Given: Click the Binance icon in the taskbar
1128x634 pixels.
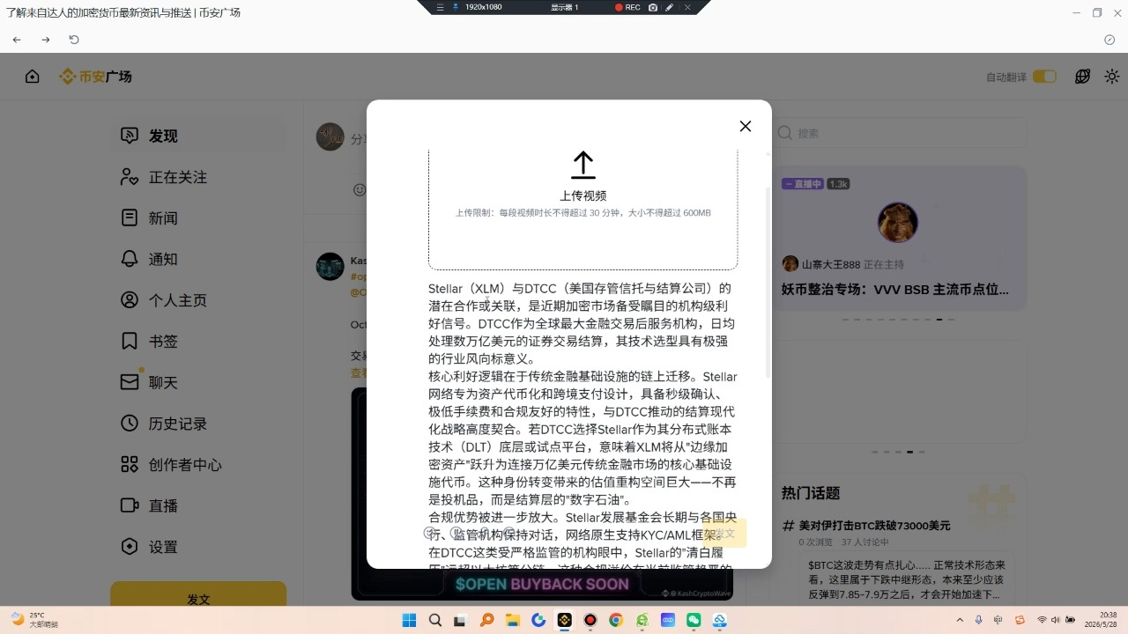Looking at the screenshot, I should [x=564, y=620].
